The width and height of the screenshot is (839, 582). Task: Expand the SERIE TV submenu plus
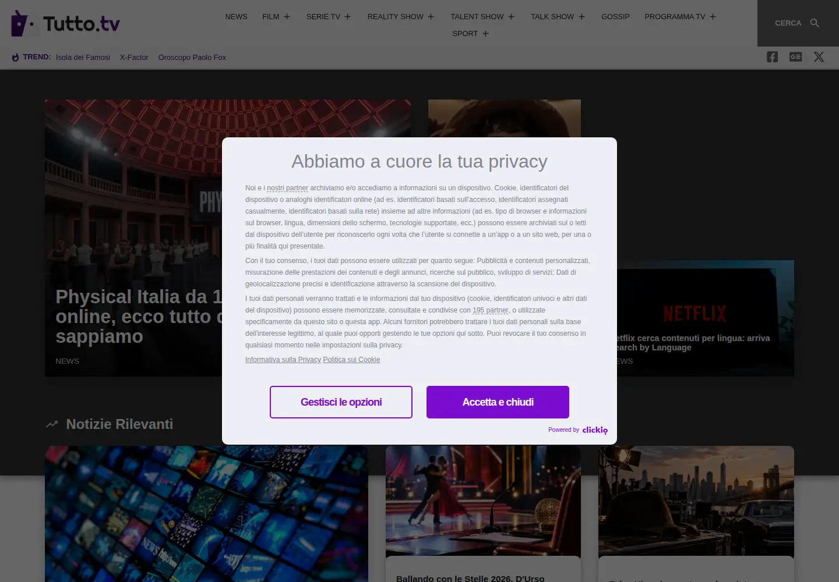[347, 17]
